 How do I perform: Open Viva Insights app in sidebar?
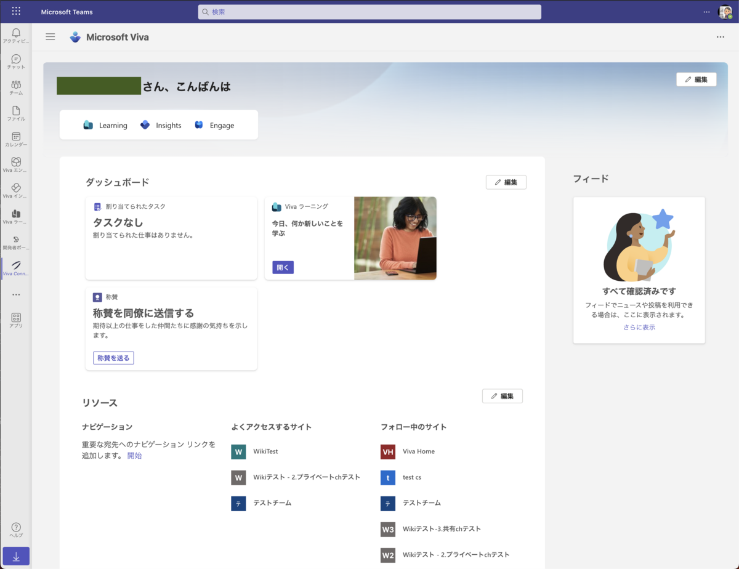pos(16,191)
